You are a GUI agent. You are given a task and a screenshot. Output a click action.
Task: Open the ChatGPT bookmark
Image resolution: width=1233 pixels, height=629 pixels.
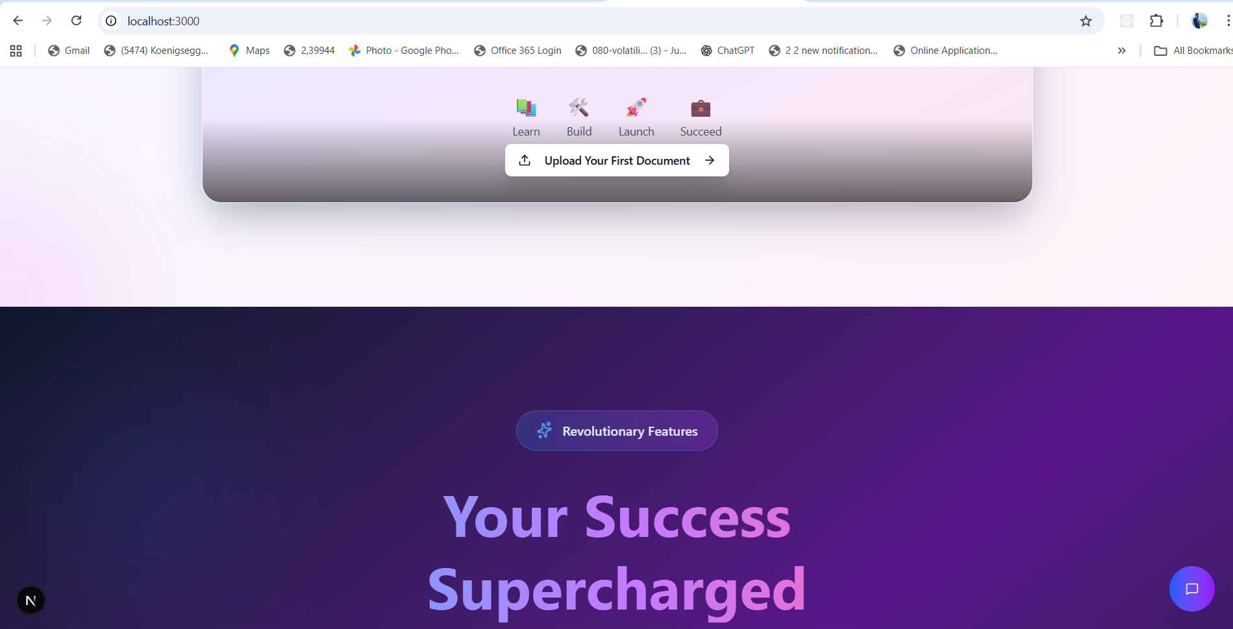pos(728,51)
